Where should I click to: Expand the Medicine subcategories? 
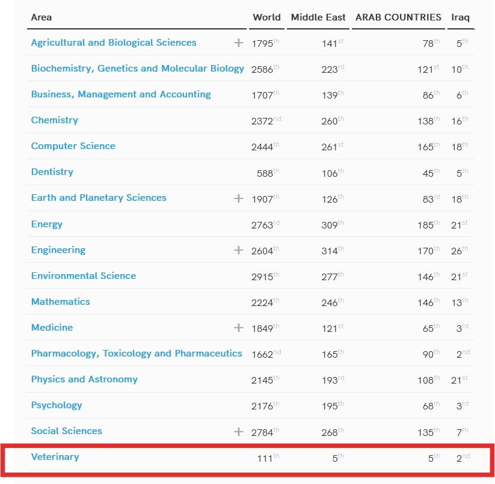point(239,328)
